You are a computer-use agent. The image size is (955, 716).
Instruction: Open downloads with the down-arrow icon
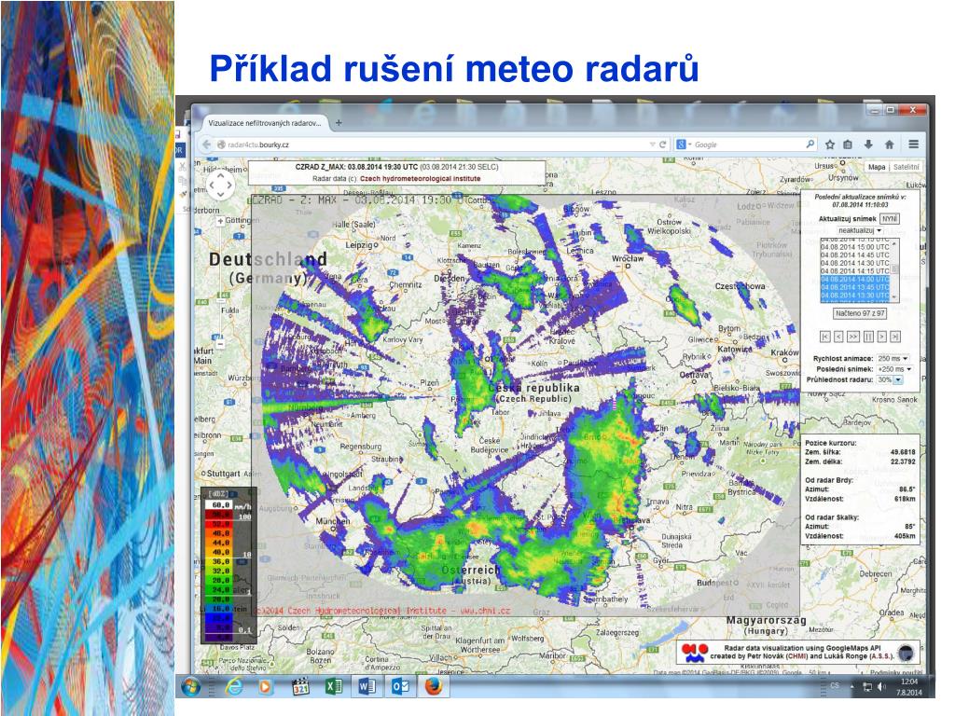(868, 145)
